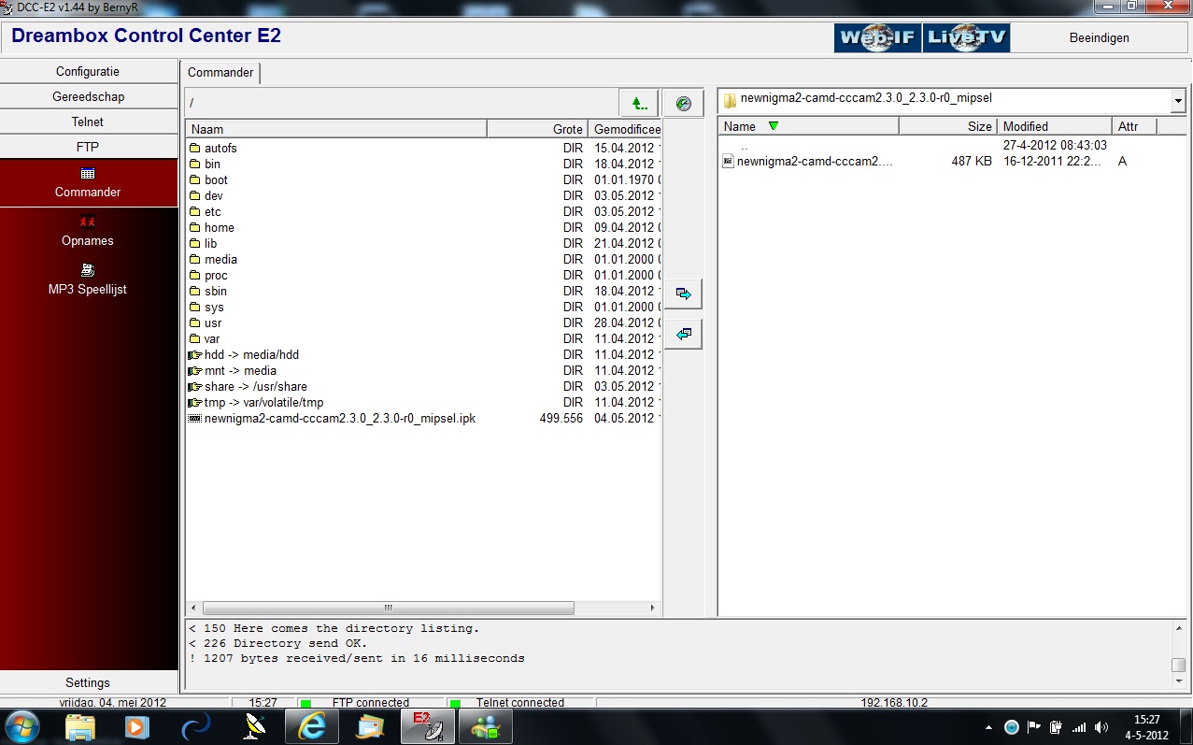The image size is (1193, 745).
Task: Expand the local folder path dropdown
Action: (x=1178, y=100)
